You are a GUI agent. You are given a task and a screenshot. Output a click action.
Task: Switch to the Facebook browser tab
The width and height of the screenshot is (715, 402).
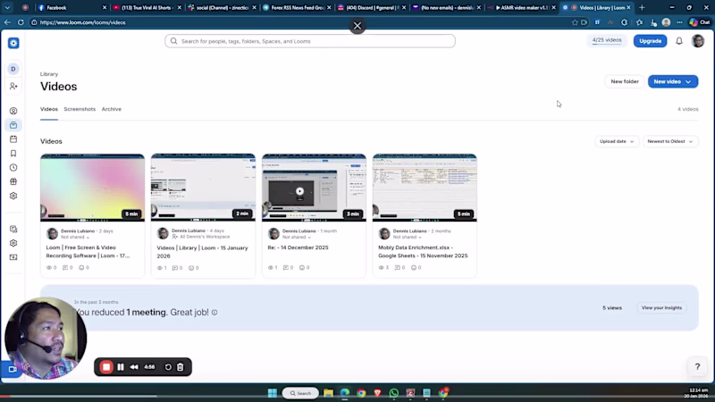[72, 7]
